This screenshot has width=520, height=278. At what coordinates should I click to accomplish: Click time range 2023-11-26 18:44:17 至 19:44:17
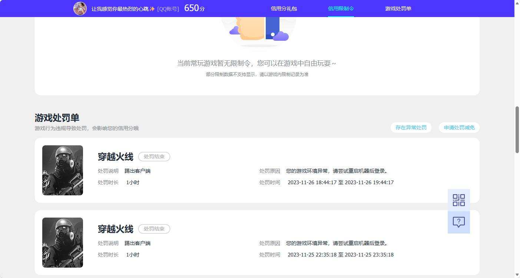[341, 182]
